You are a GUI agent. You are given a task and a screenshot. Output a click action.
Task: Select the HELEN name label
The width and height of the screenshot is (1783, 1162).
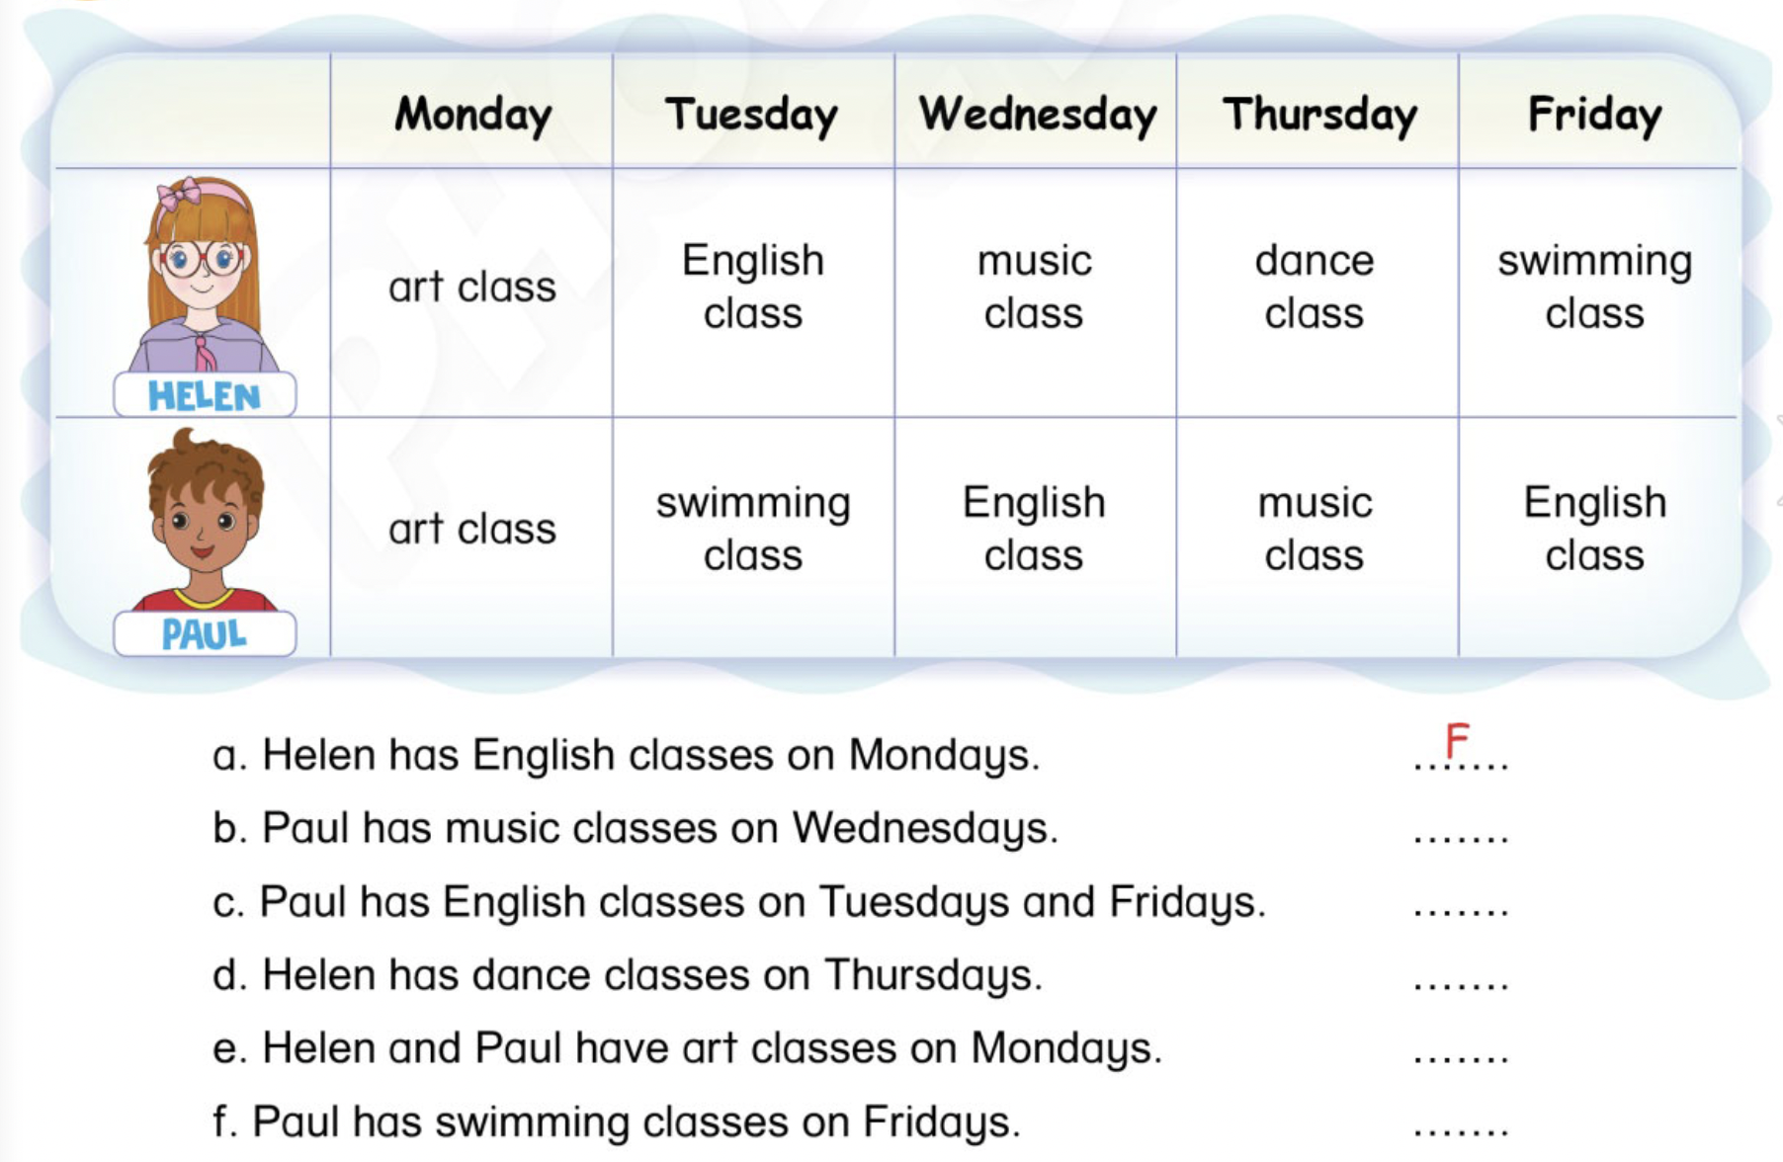click(x=205, y=396)
